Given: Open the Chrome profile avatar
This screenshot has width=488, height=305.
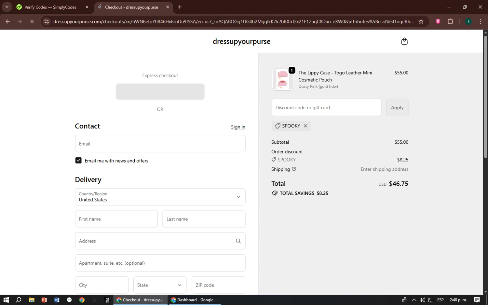Looking at the screenshot, I should [468, 21].
